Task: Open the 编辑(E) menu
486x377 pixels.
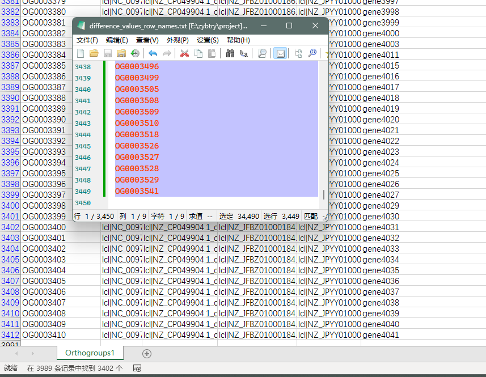Action: pyautogui.click(x=117, y=40)
